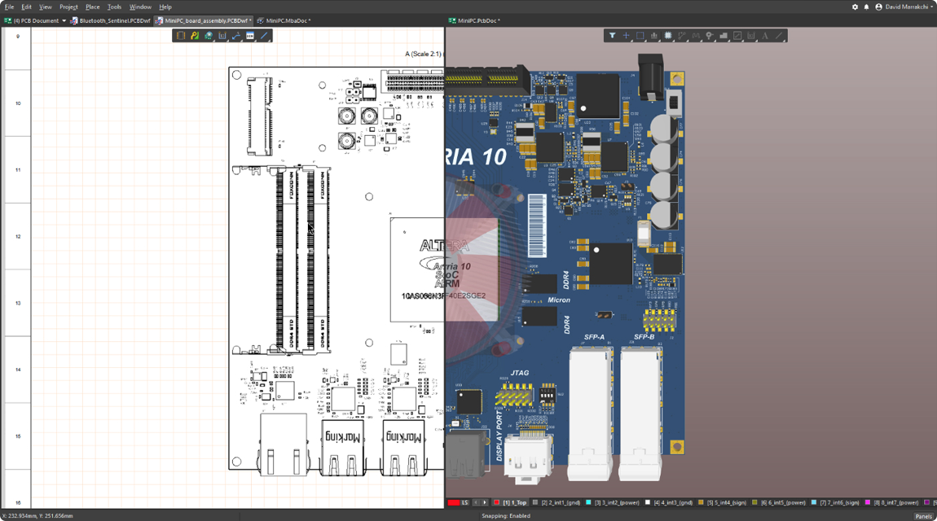This screenshot has height=521, width=937.
Task: Click the Altera Arria 10 chip in the drawing
Action: point(417,269)
